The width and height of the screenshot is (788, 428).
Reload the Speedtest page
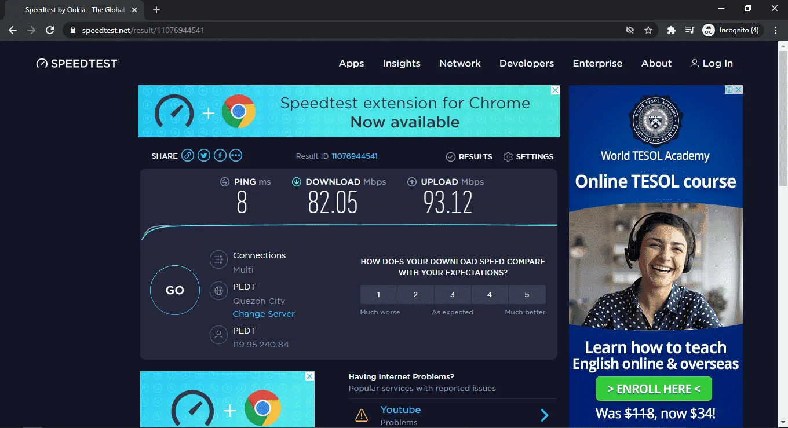(50, 30)
